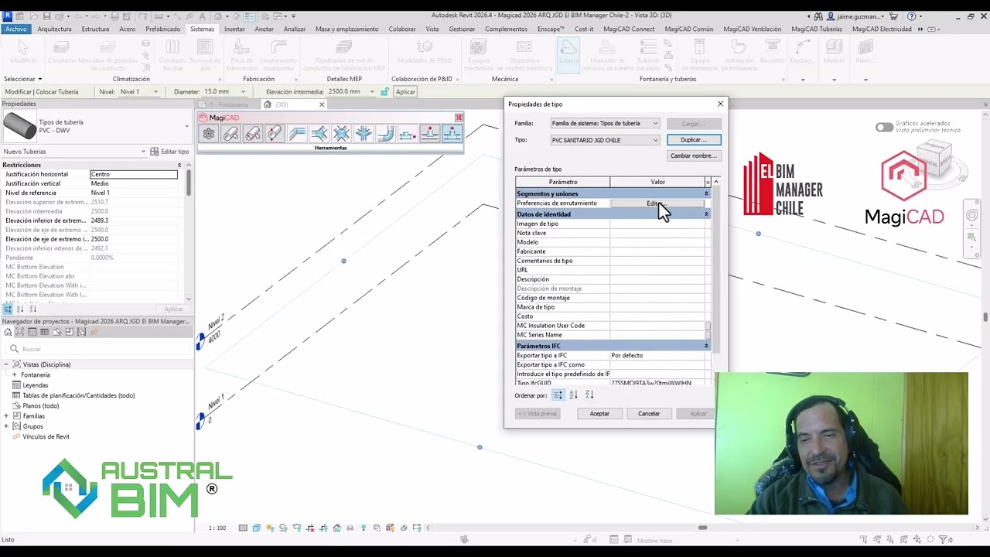Click Aplicar in options bar
Image resolution: width=990 pixels, height=557 pixels.
(405, 91)
